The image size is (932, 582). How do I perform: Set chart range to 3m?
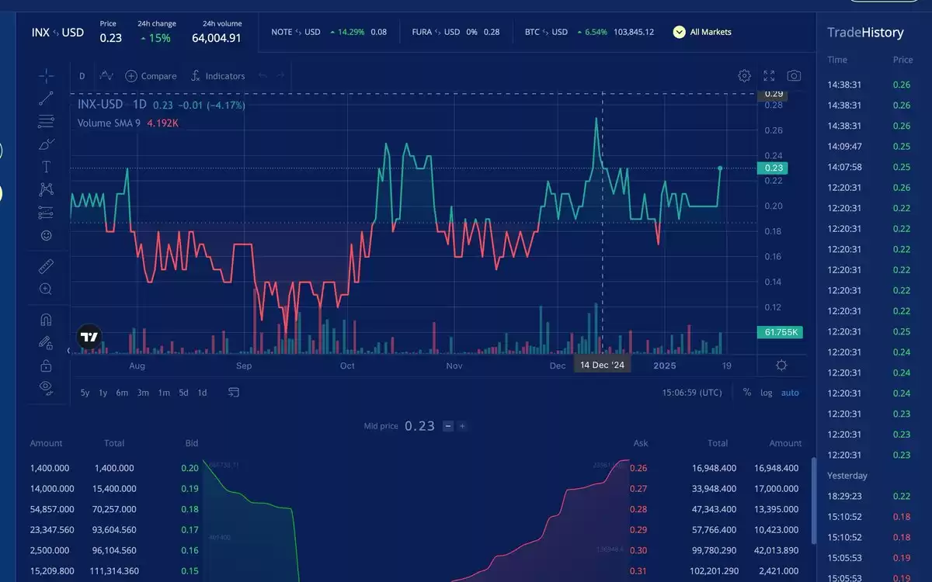143,393
